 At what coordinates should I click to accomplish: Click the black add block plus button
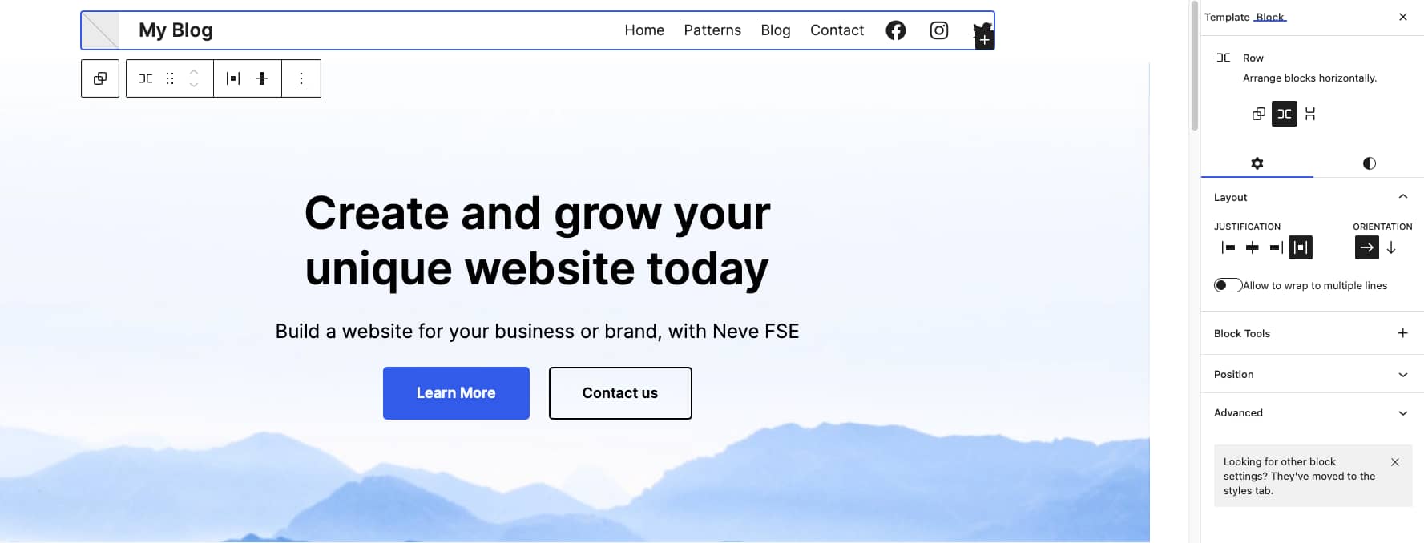pos(985,40)
